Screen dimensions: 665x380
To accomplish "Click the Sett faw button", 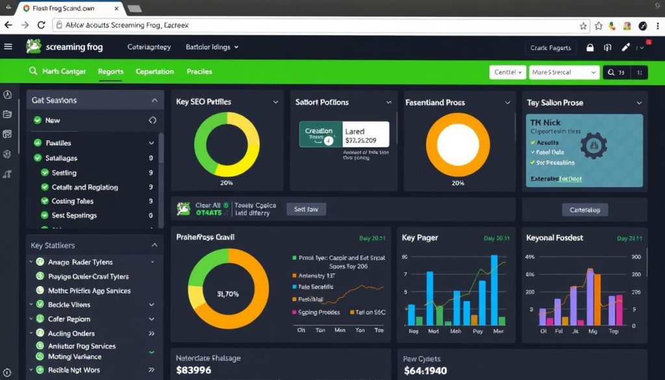I will (x=306, y=209).
